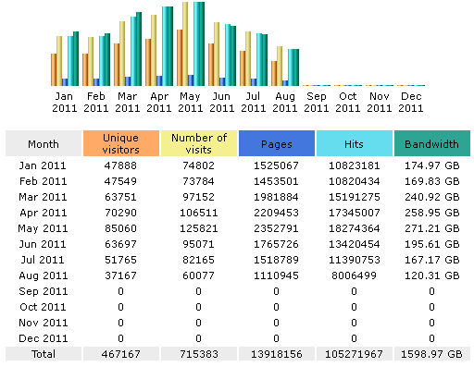Click total unique visitors 467167
Viewport: 474px width, 367px height.
[x=121, y=354]
